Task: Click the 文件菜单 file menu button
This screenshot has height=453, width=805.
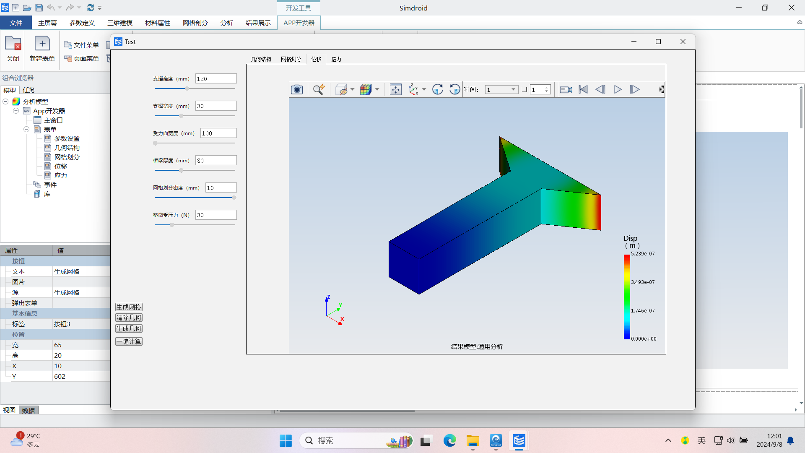Action: pos(81,45)
